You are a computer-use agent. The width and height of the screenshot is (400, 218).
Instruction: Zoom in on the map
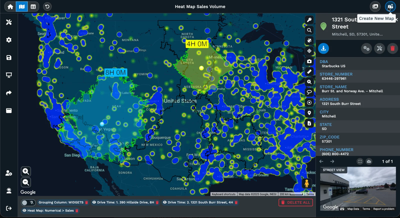[x=26, y=171]
